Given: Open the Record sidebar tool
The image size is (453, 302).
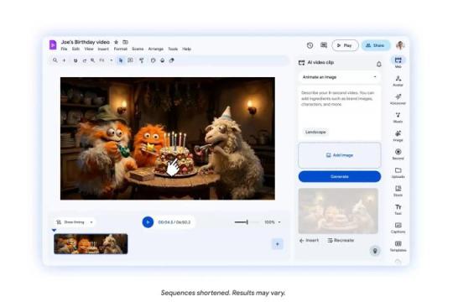Looking at the screenshot, I should pyautogui.click(x=398, y=154).
